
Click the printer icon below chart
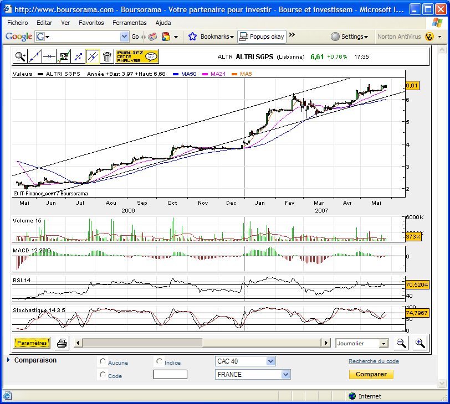point(62,343)
